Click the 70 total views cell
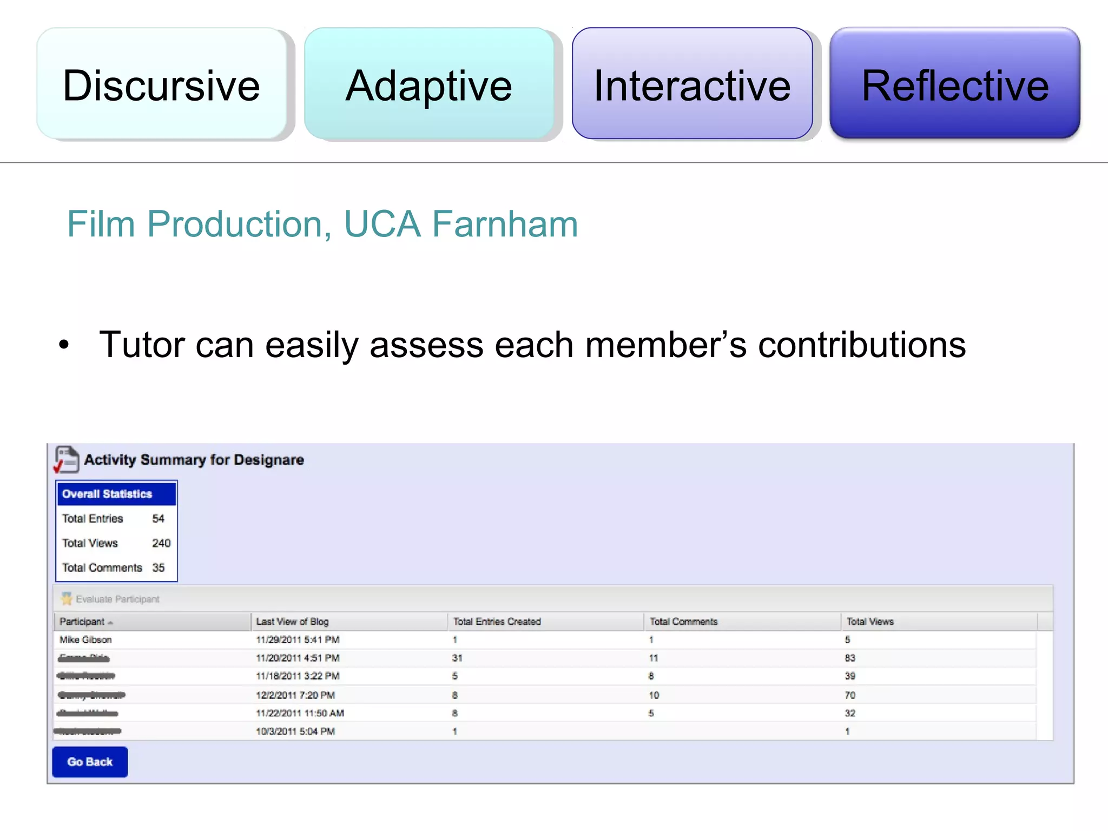This screenshot has height=831, width=1108. tap(850, 695)
